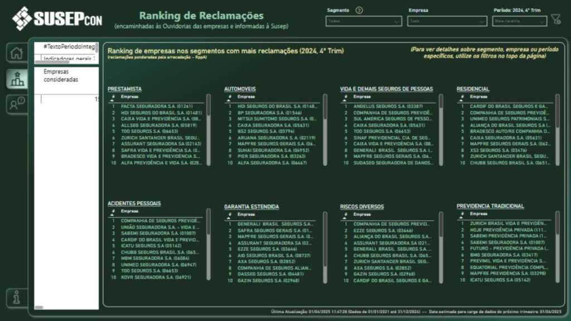Open the Período dropdown showing Mais recente
This screenshot has height=321, width=571.
[519, 22]
